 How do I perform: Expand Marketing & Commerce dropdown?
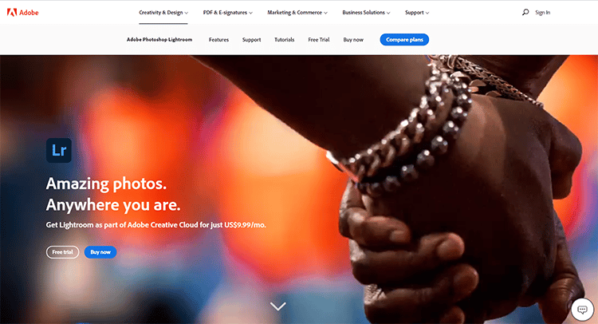click(x=297, y=13)
